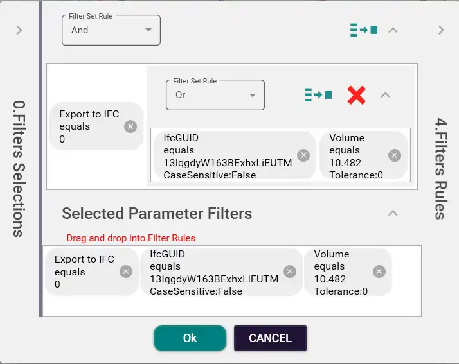The width and height of the screenshot is (459, 364).
Task: Click the Ok button
Action: 190,338
